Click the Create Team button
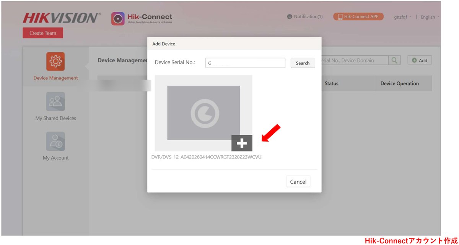Image resolution: width=459 pixels, height=245 pixels. coord(43,33)
